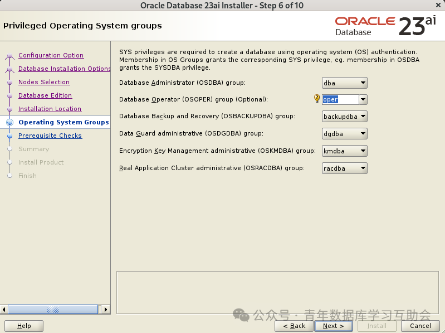
Task: Open the OSBACKUPDBA group dropdown
Action: click(x=345, y=117)
